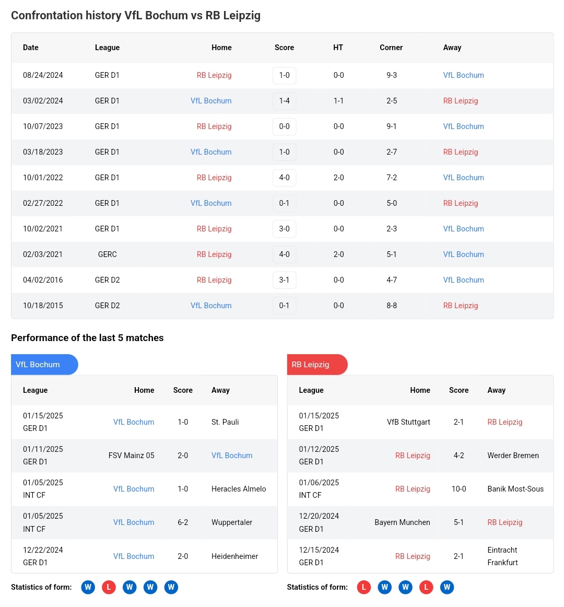Open RB Leipzig home link in 08/24/2024 row
564x607 pixels.
tap(214, 75)
